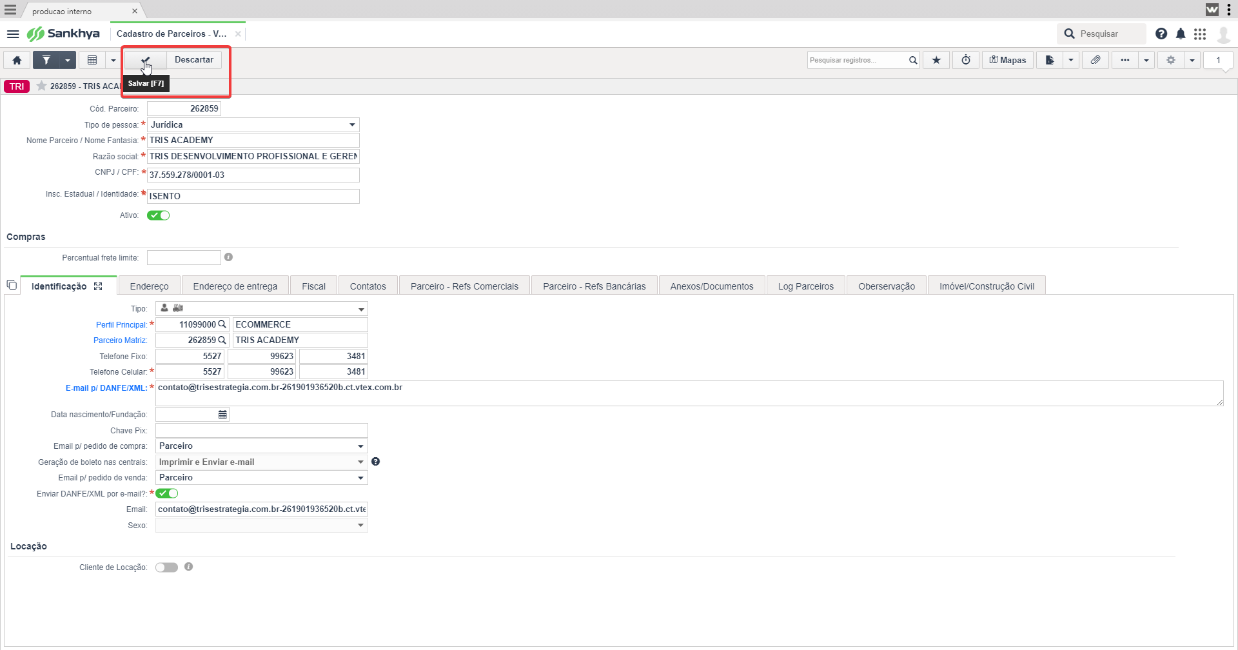Switch to Log Parceiros tab

click(x=806, y=286)
